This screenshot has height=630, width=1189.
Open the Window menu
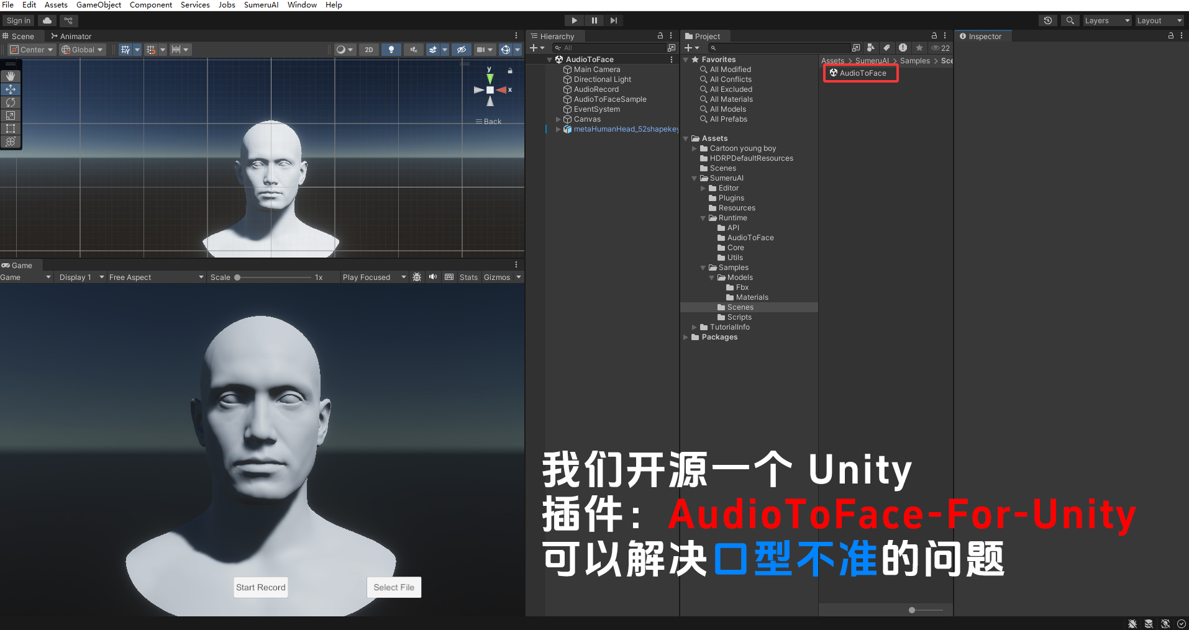coord(302,5)
